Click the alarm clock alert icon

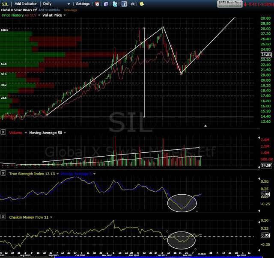point(97,4)
